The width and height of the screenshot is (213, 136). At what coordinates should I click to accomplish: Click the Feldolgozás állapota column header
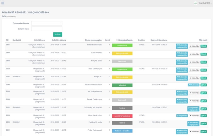[124, 40]
